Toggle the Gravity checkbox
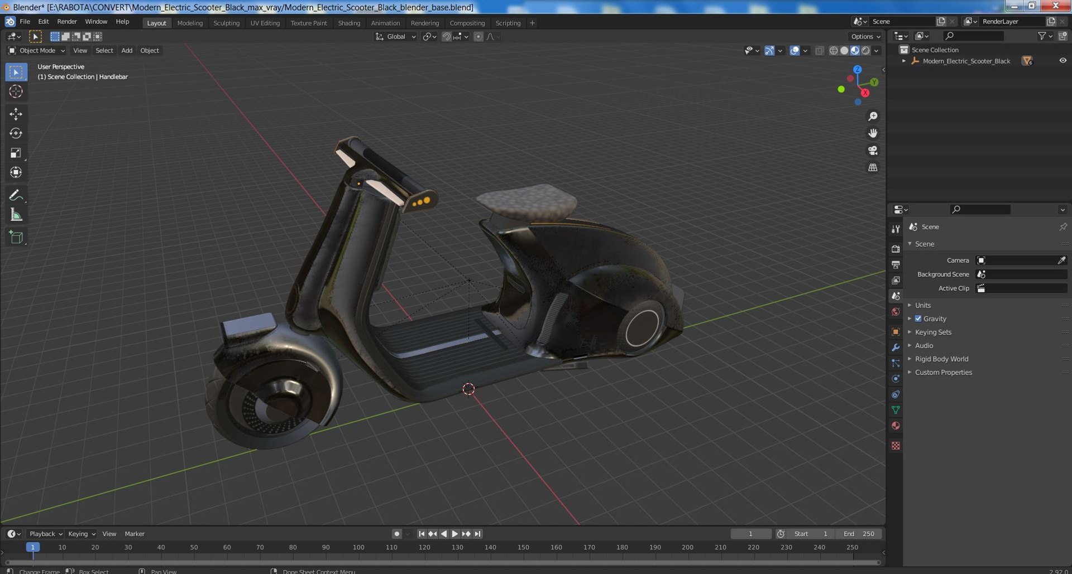This screenshot has height=574, width=1072. [x=918, y=319]
